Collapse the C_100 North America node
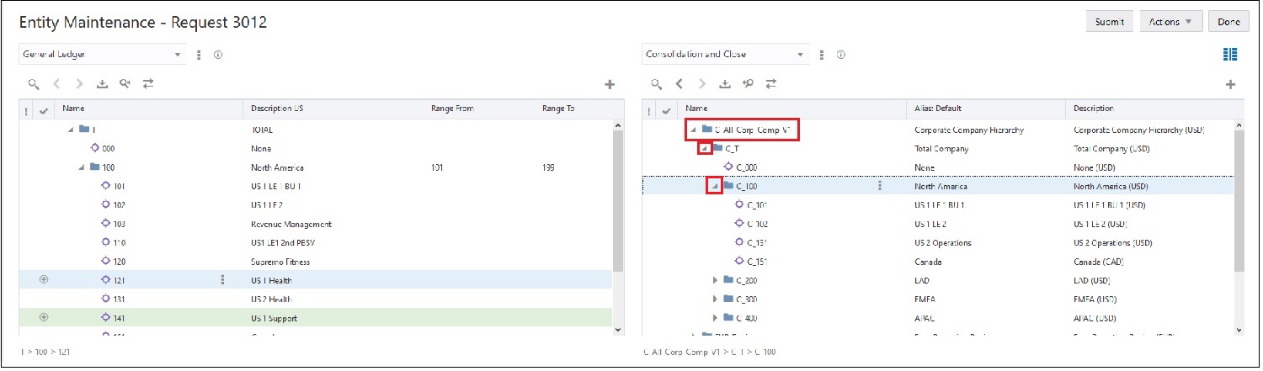 click(x=715, y=186)
